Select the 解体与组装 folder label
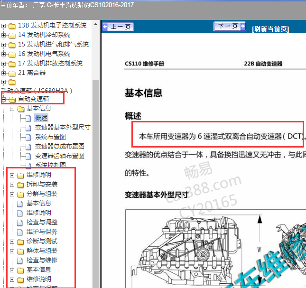The image size is (306, 288). point(42,251)
